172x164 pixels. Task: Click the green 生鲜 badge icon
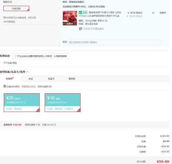pos(83,12)
